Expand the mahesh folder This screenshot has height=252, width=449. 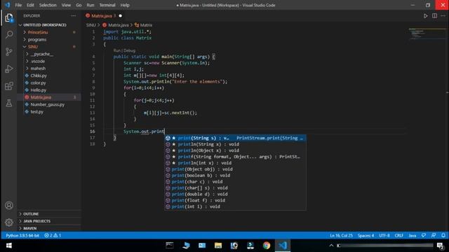point(38,69)
